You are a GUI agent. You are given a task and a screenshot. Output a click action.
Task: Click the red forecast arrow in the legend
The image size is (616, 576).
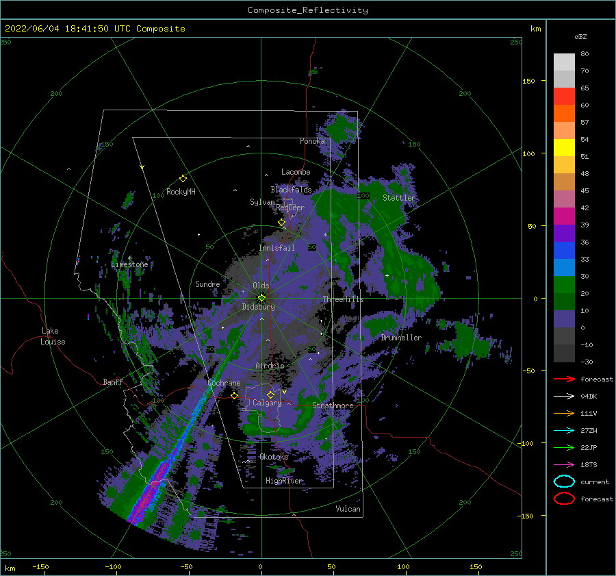click(564, 379)
